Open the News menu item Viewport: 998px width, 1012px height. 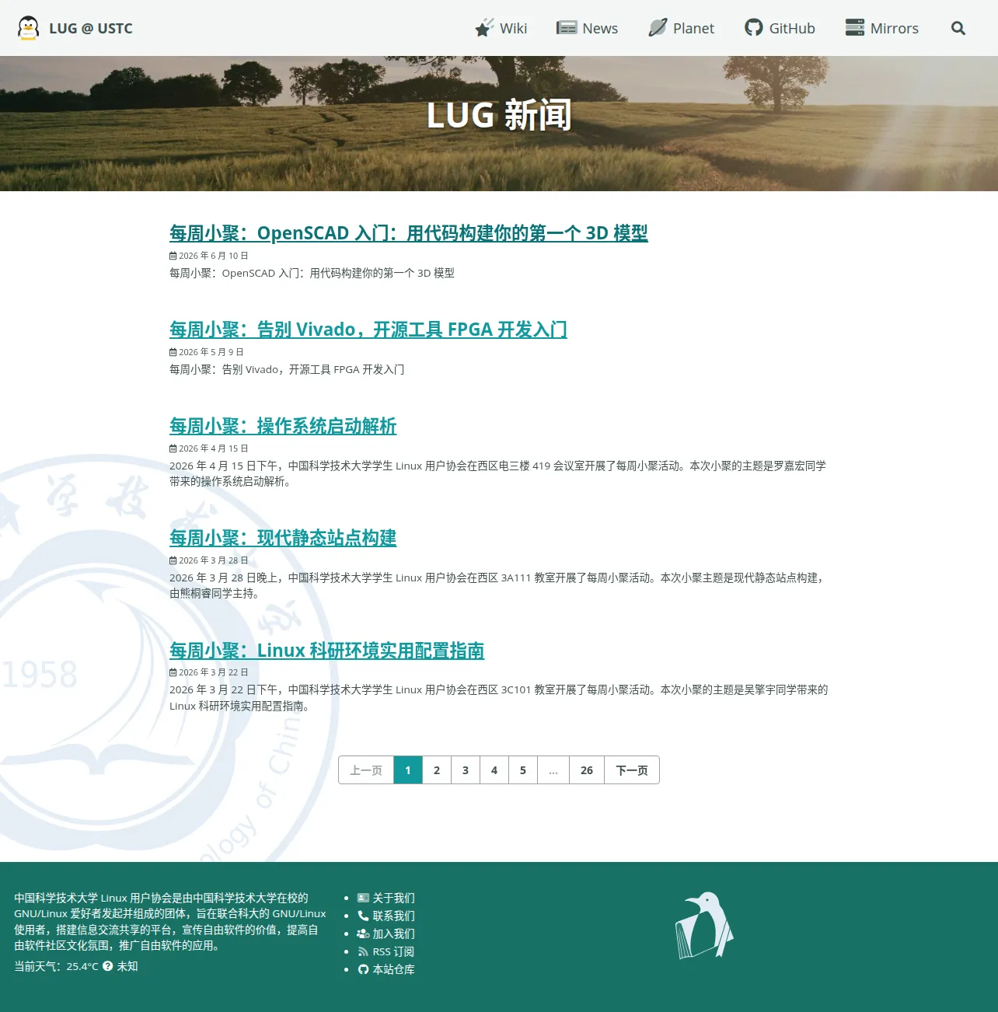[x=588, y=28]
